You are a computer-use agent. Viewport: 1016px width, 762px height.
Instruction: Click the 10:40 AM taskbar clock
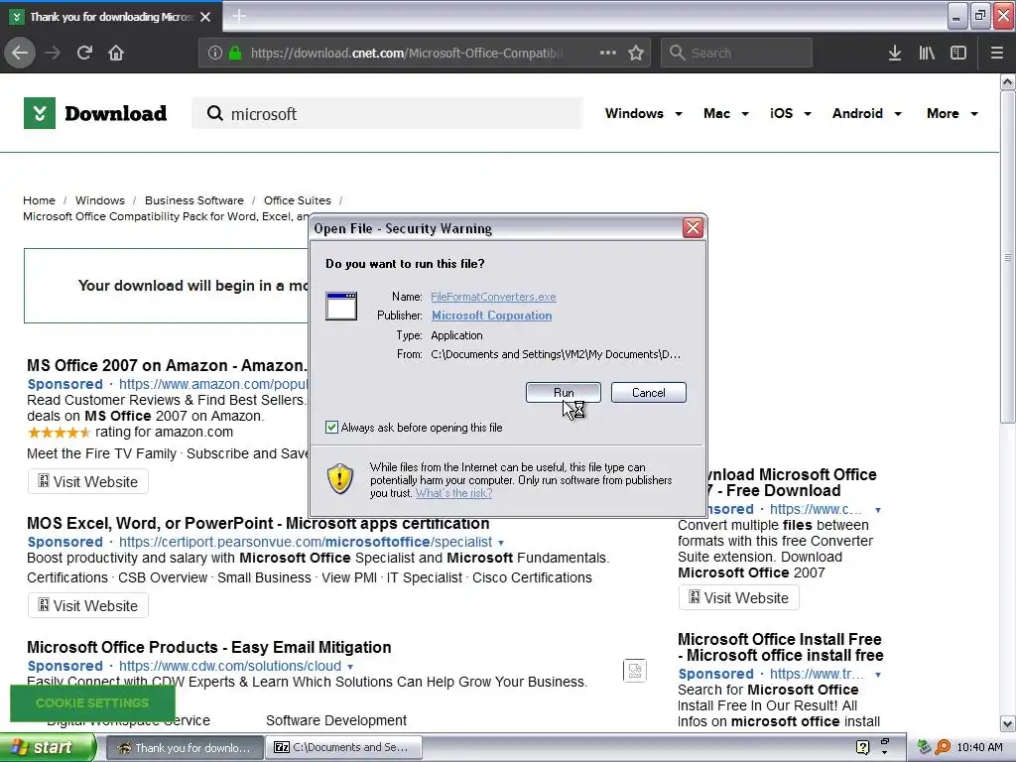pos(979,747)
